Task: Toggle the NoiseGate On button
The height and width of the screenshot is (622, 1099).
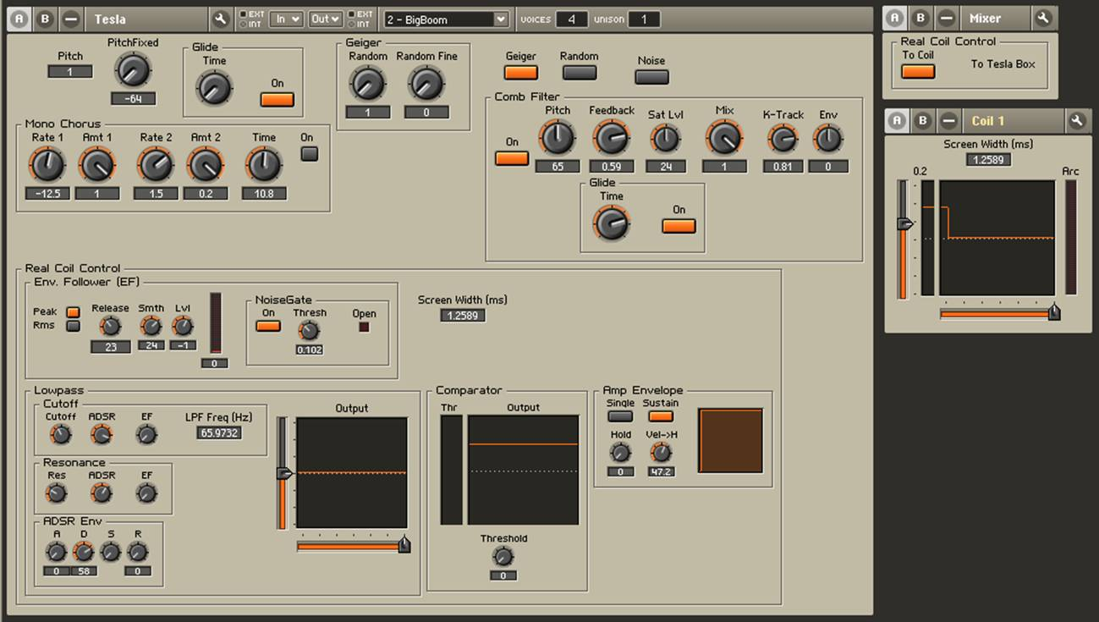Action: click(268, 326)
